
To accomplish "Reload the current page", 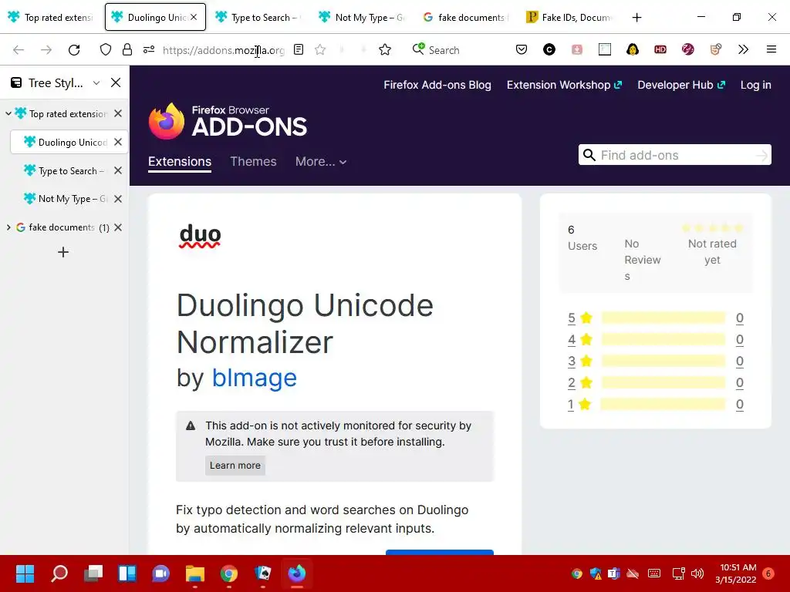I will tap(74, 50).
